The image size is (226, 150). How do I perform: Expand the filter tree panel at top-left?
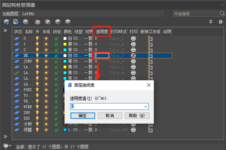(6, 30)
